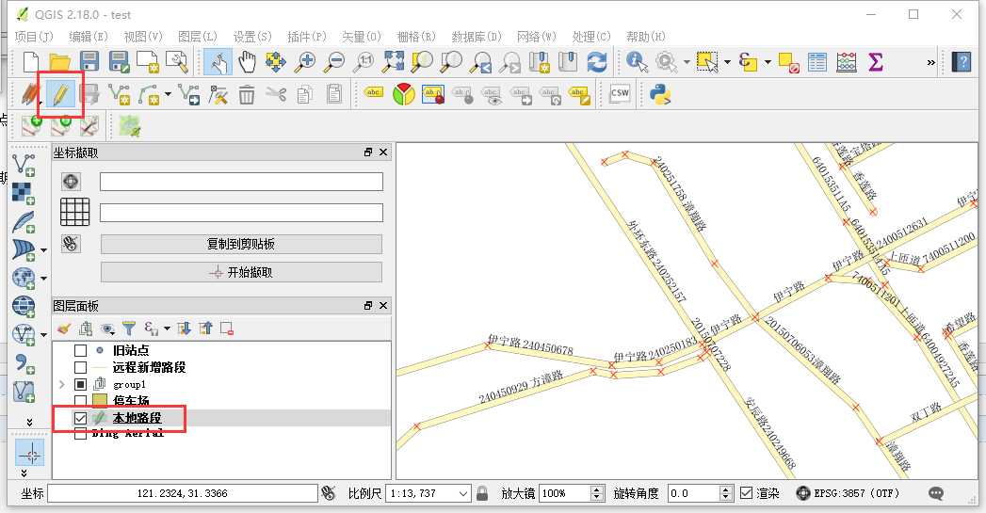Click the Statistical Summary sigma icon
The height and width of the screenshot is (513, 986).
(x=875, y=62)
